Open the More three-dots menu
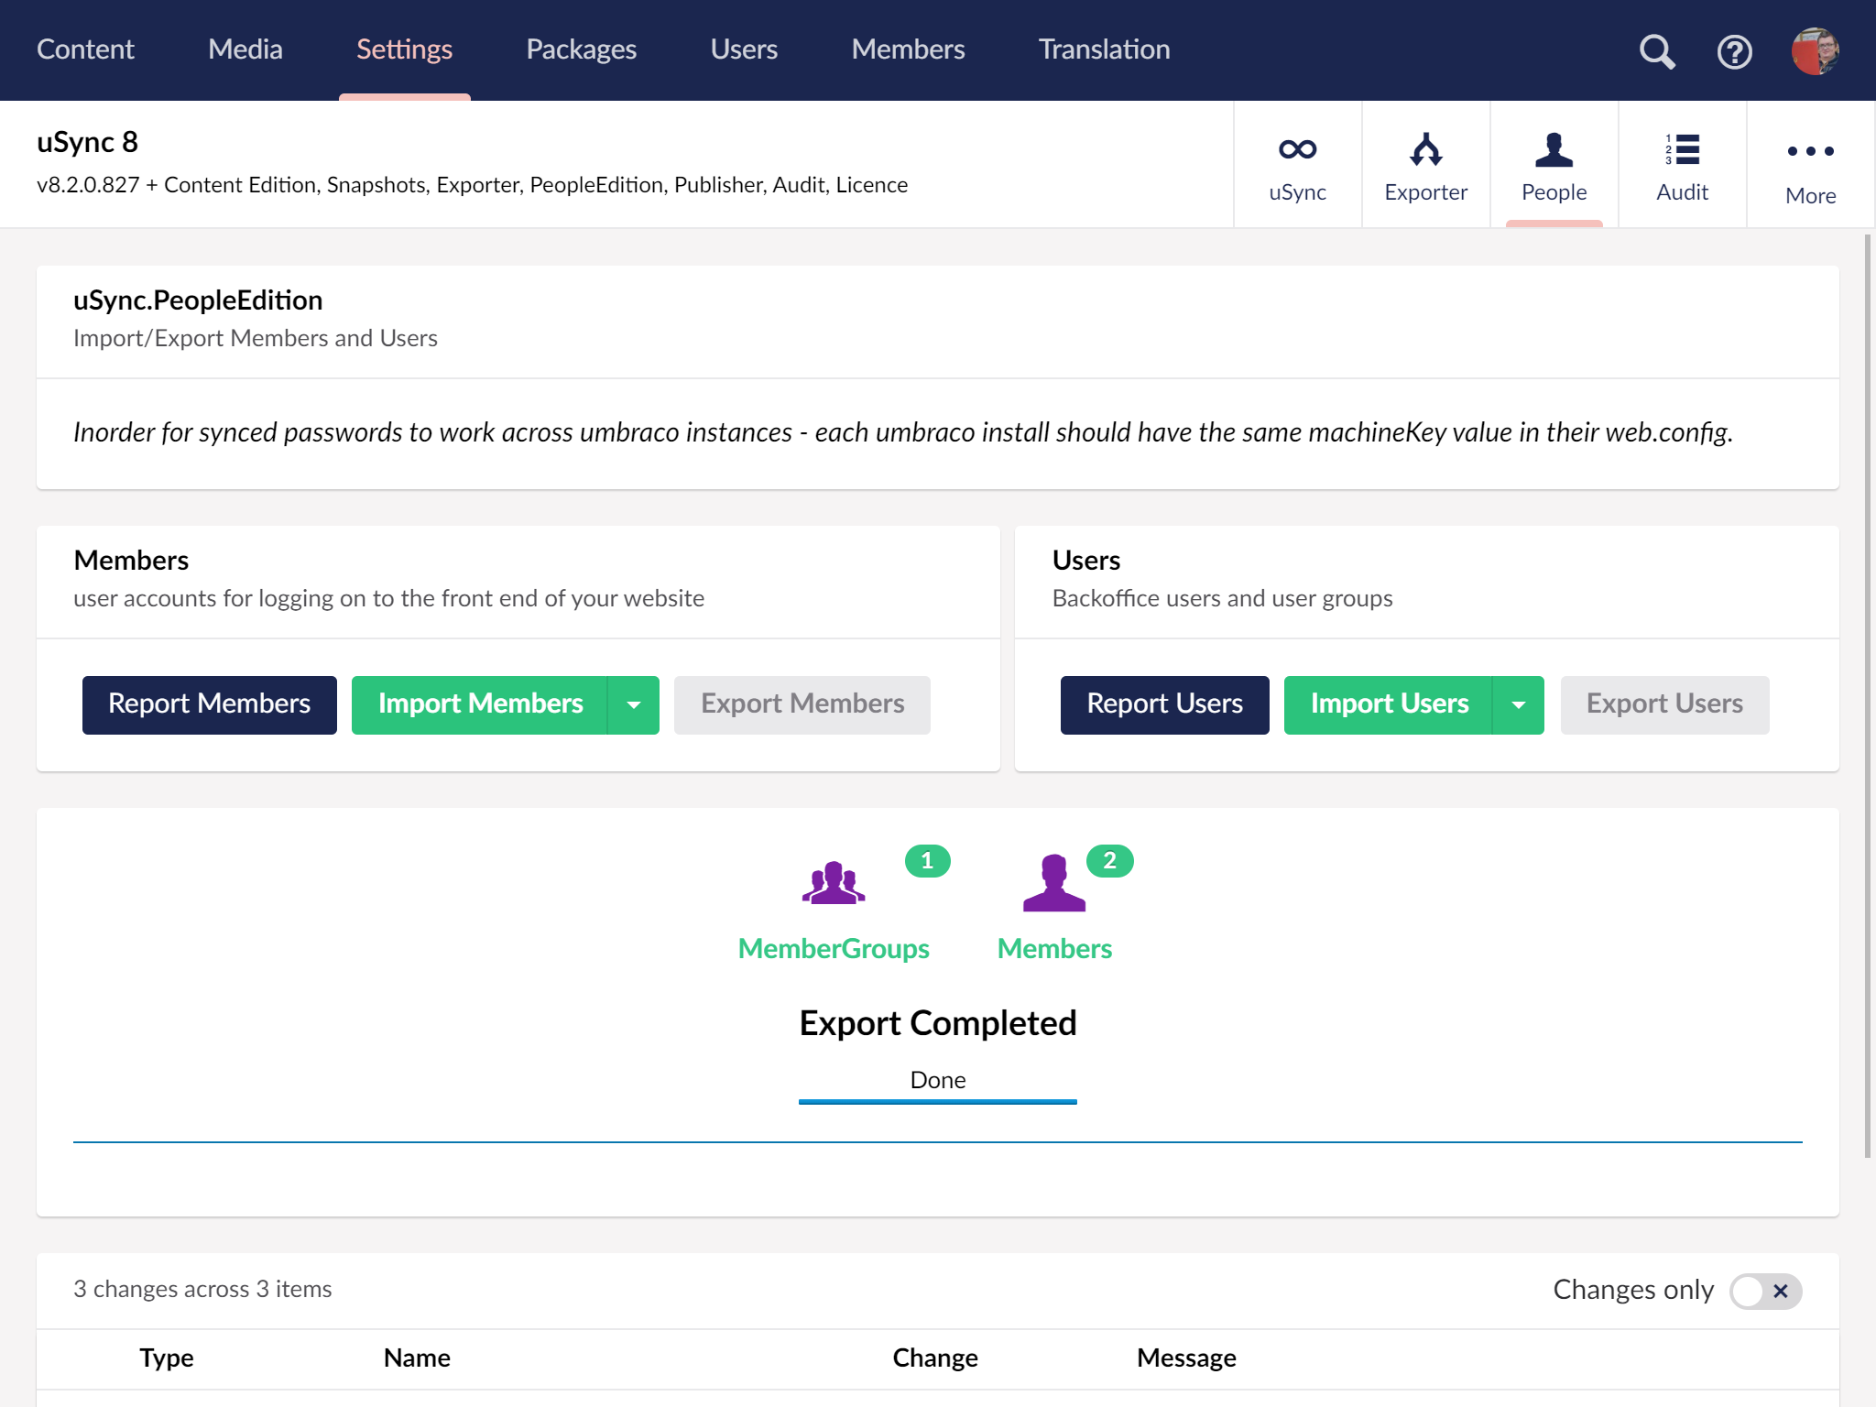 [1810, 152]
